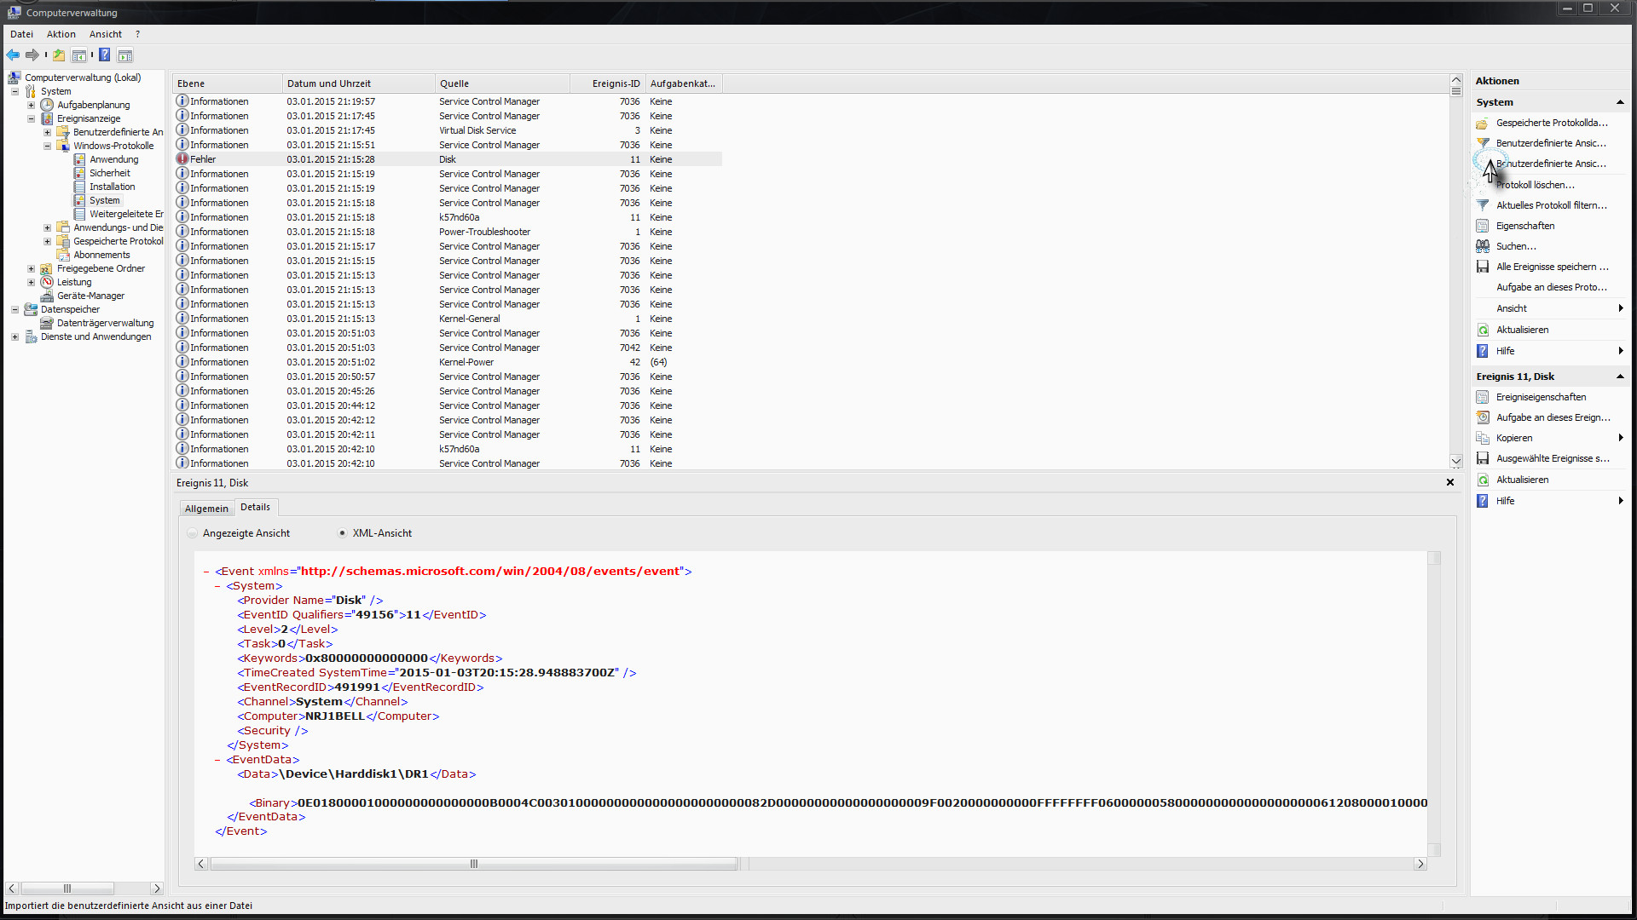Click the blue help toolbar icon

(x=104, y=55)
